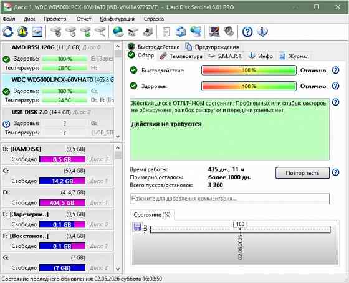Screen dimensions: 349x283
Task: Click help icon next to Быстродействие Отлично
Action: (335, 71)
